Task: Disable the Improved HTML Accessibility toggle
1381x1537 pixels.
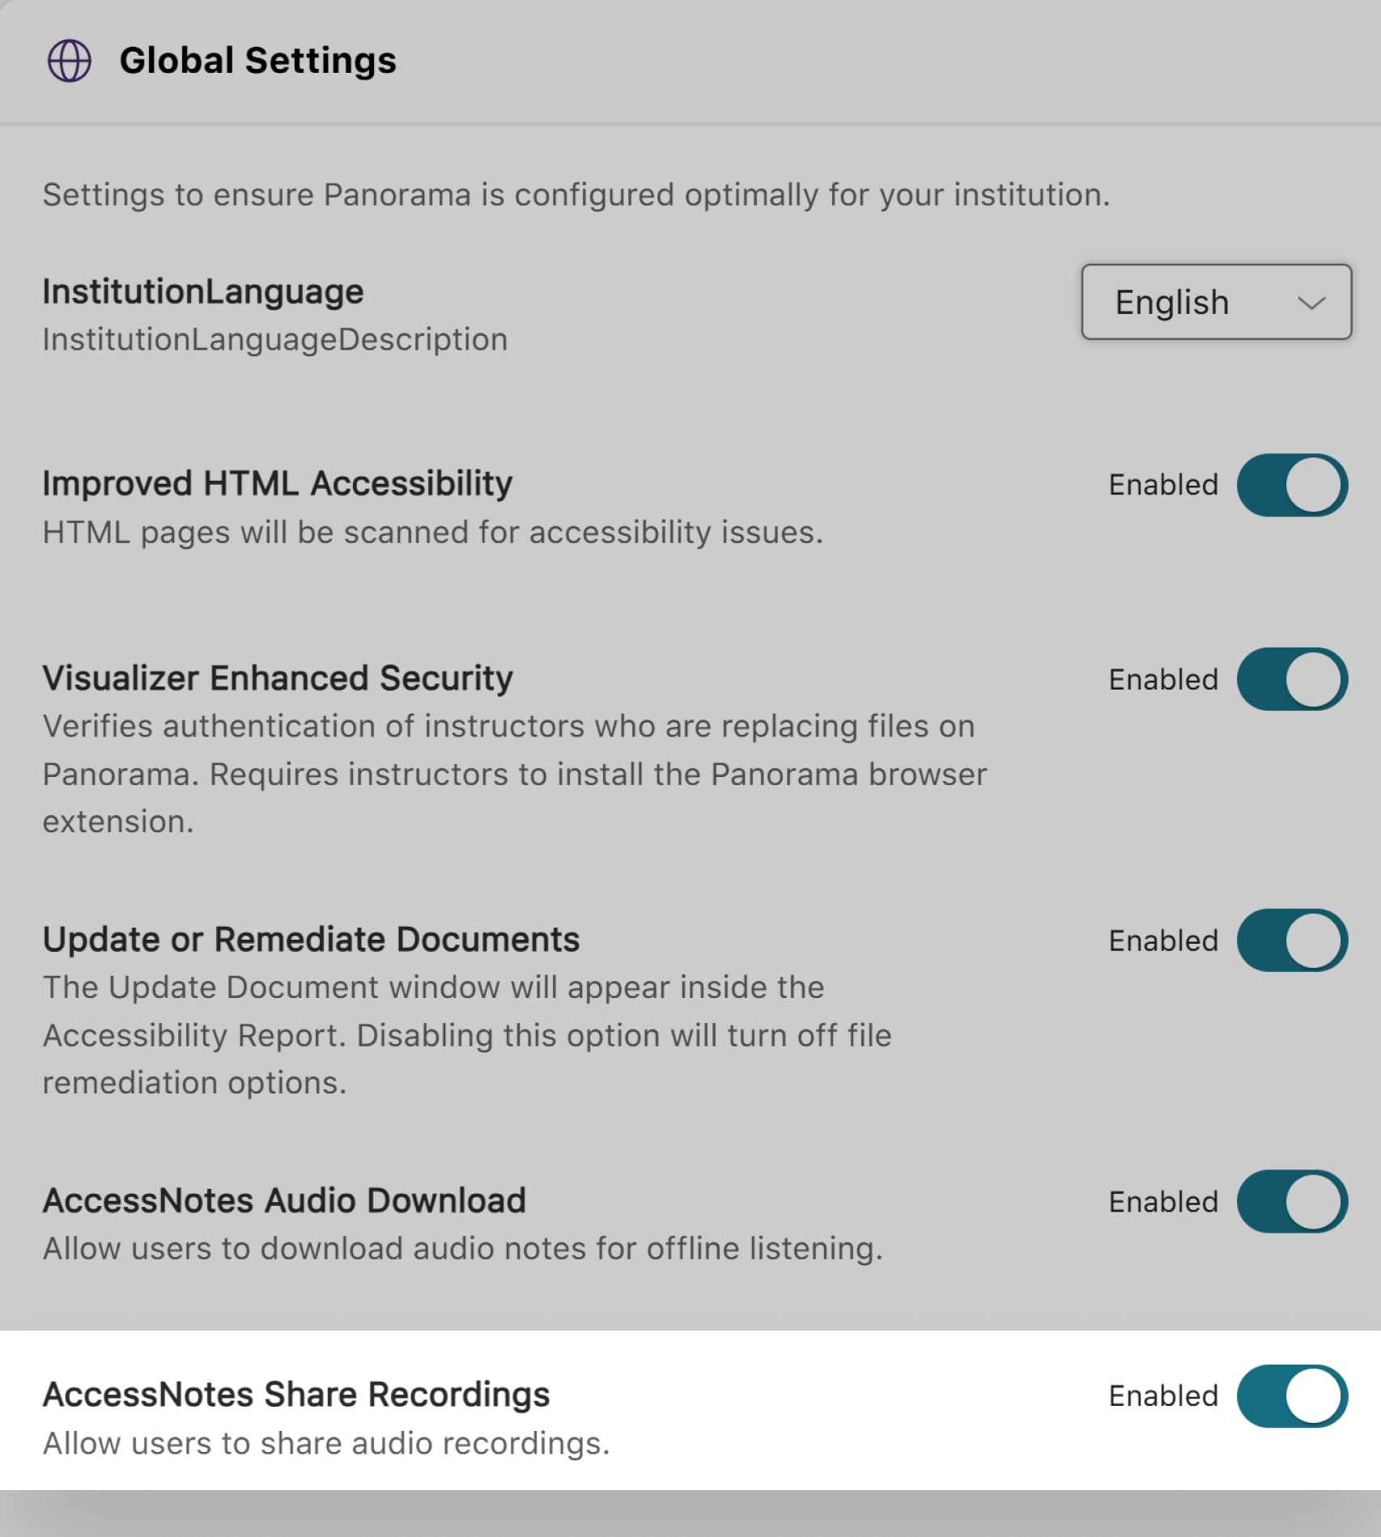Action: pos(1292,485)
